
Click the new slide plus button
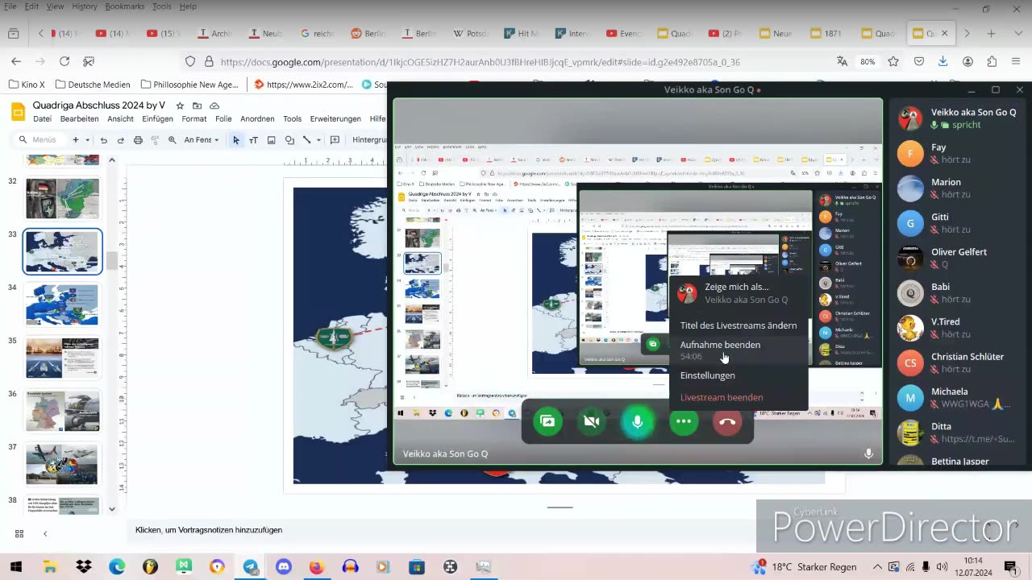[x=76, y=140]
